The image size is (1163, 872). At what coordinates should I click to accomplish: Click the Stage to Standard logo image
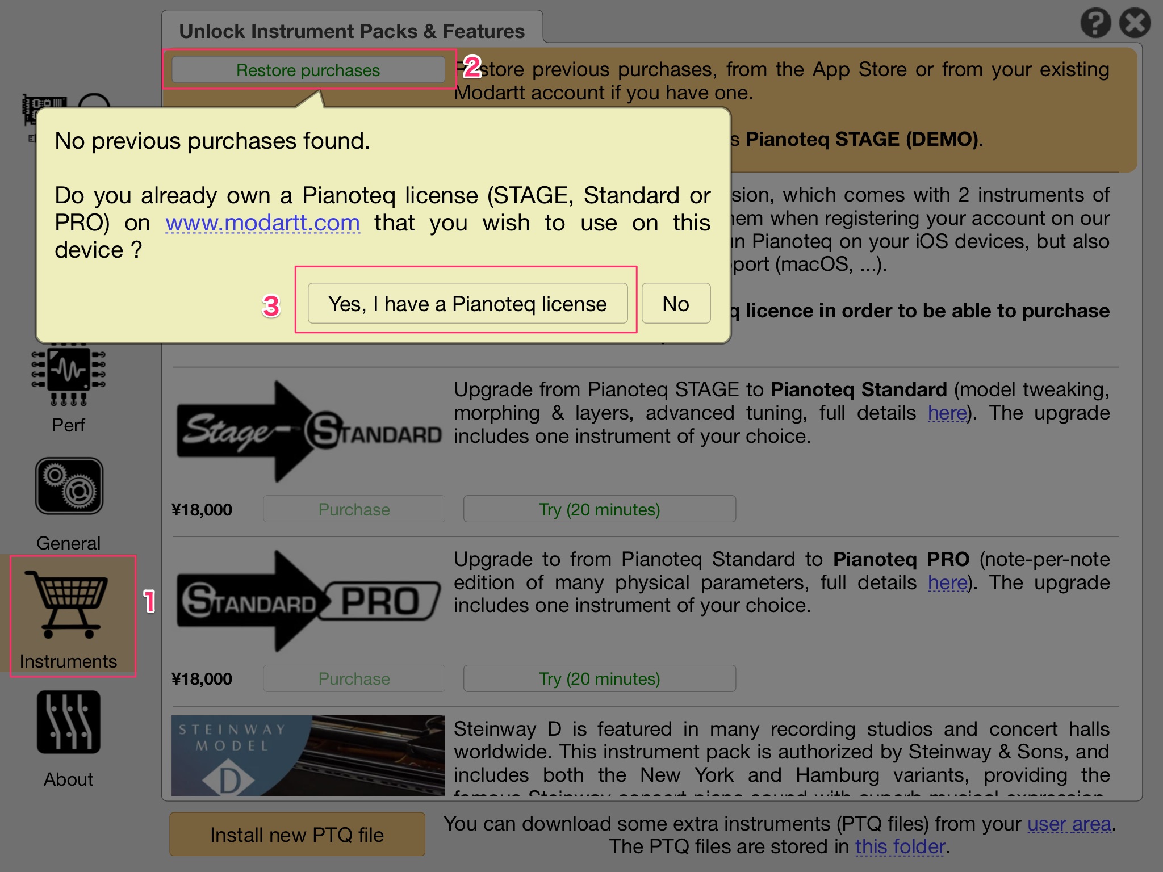308,432
